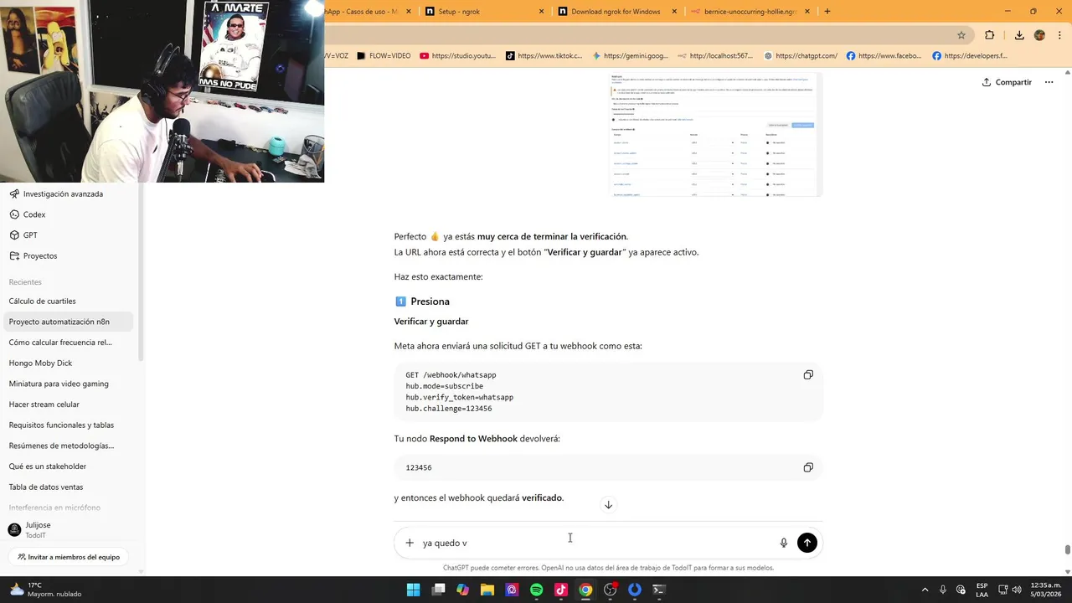Open Copilot from the taskbar
This screenshot has width=1072, height=603.
(x=463, y=590)
